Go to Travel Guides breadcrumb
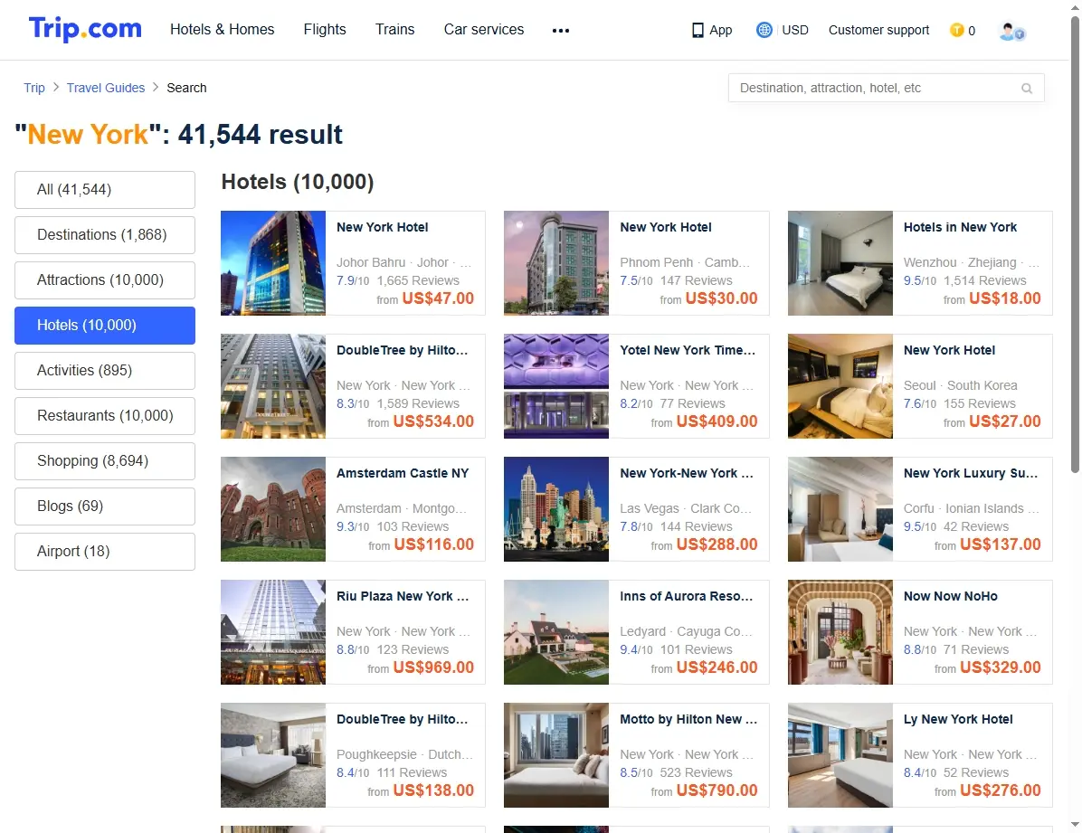This screenshot has height=833, width=1082. click(x=106, y=88)
